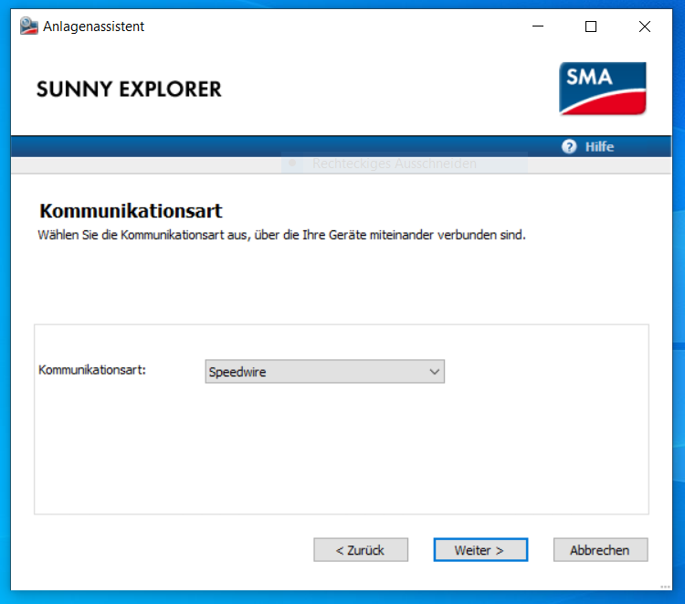This screenshot has width=685, height=604.
Task: Click the Weiter > button
Action: pos(480,550)
